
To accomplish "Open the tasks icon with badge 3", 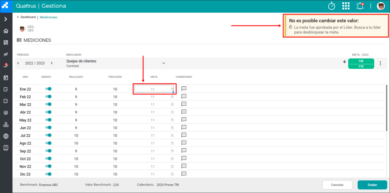I will point(6,65).
